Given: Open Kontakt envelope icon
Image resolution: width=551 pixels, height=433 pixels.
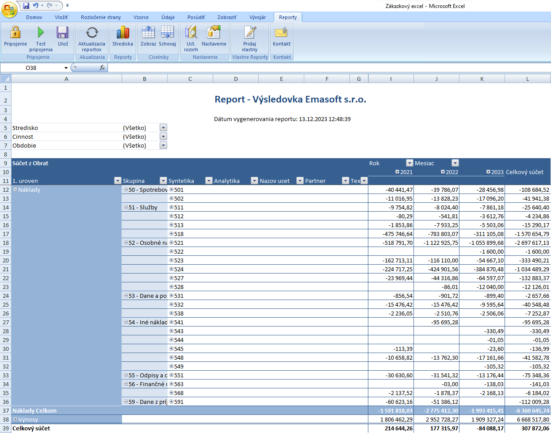Looking at the screenshot, I should (281, 32).
